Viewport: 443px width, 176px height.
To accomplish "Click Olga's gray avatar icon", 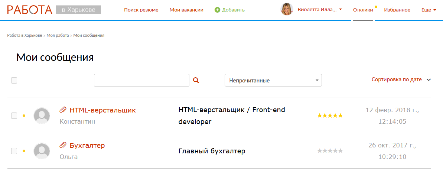I will tap(42, 151).
